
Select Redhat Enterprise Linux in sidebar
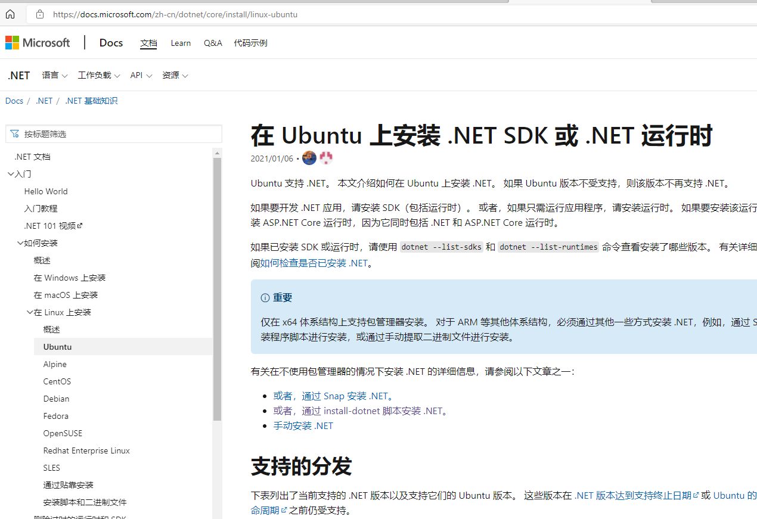(86, 450)
